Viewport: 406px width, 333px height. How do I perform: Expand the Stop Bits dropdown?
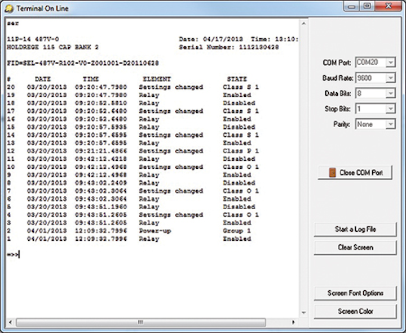(390, 109)
